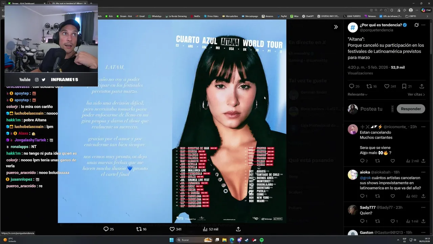Open Ver citas link
The height and width of the screenshot is (244, 433).
pos(416,95)
